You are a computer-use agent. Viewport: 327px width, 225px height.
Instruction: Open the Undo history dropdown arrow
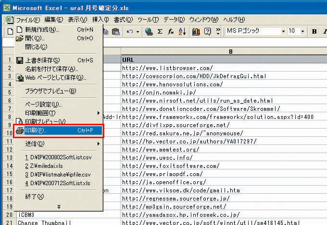(138, 32)
